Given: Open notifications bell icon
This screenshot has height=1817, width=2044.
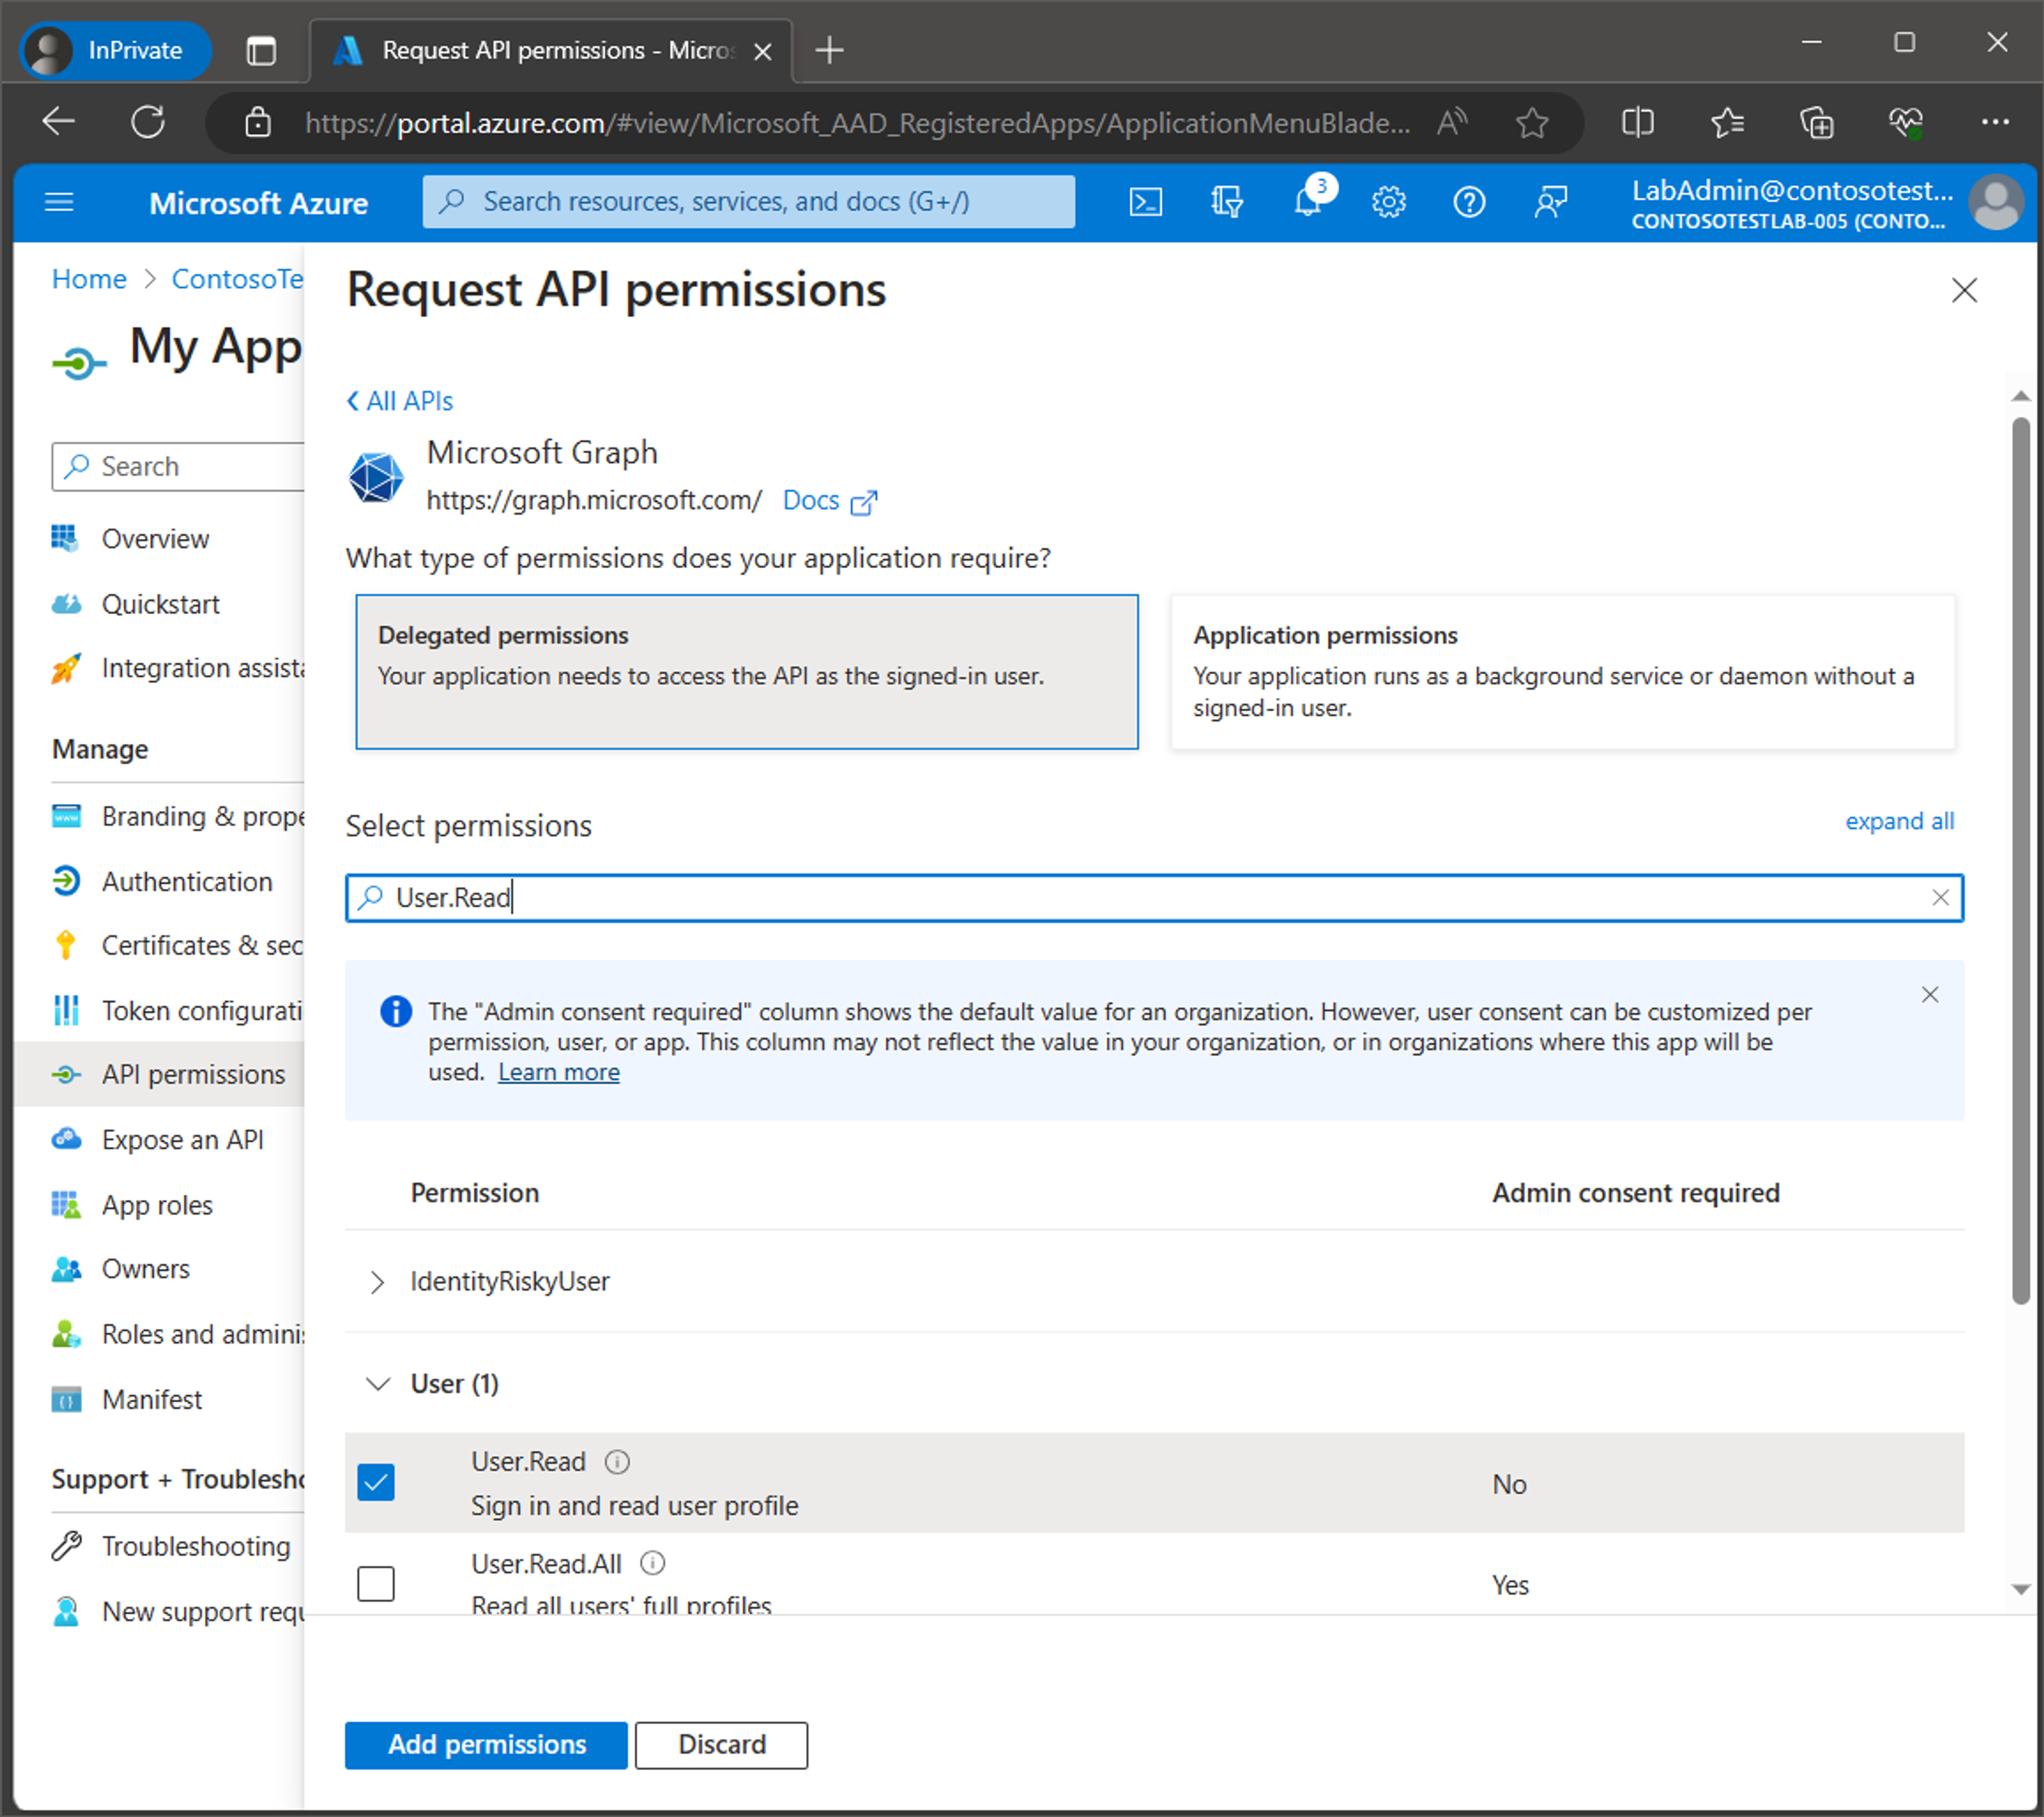Looking at the screenshot, I should pyautogui.click(x=1308, y=203).
